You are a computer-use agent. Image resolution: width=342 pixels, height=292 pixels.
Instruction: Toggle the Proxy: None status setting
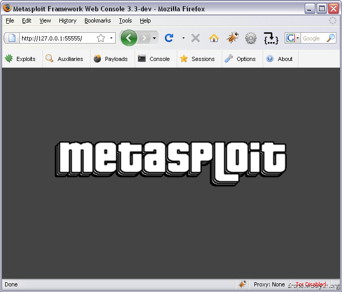pyautogui.click(x=269, y=284)
